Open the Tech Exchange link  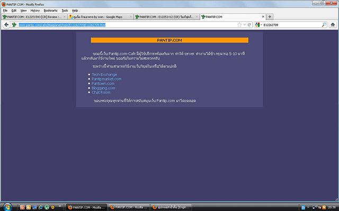tap(104, 75)
